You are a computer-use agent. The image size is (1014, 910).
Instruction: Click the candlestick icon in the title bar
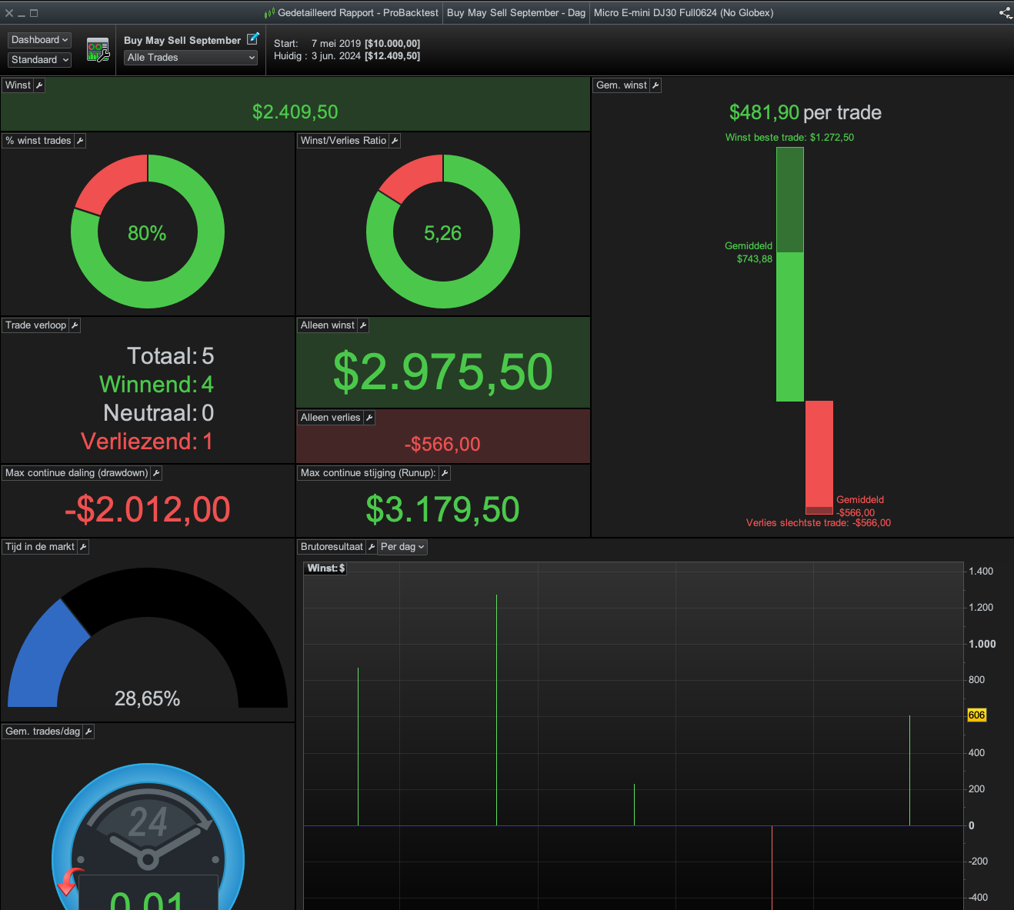pos(269,13)
